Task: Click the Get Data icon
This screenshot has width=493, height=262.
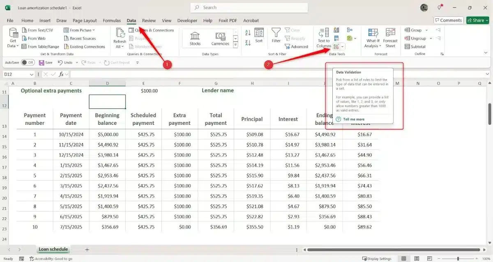Action: point(13,33)
